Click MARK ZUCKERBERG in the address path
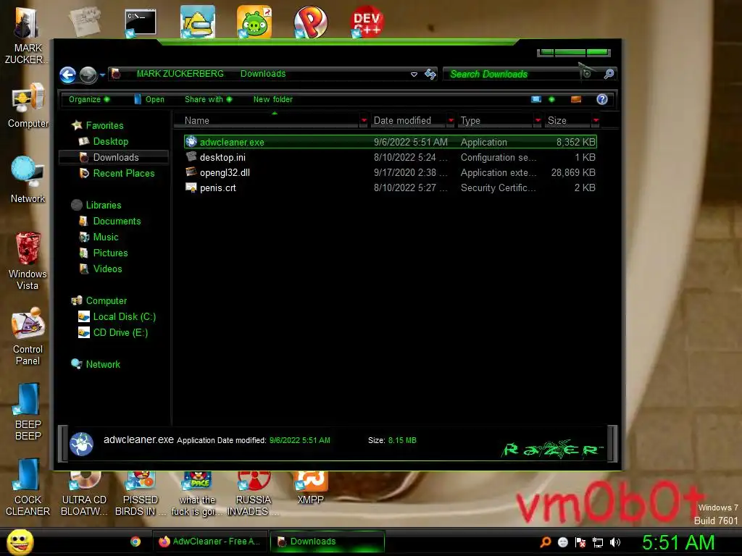 tap(180, 74)
